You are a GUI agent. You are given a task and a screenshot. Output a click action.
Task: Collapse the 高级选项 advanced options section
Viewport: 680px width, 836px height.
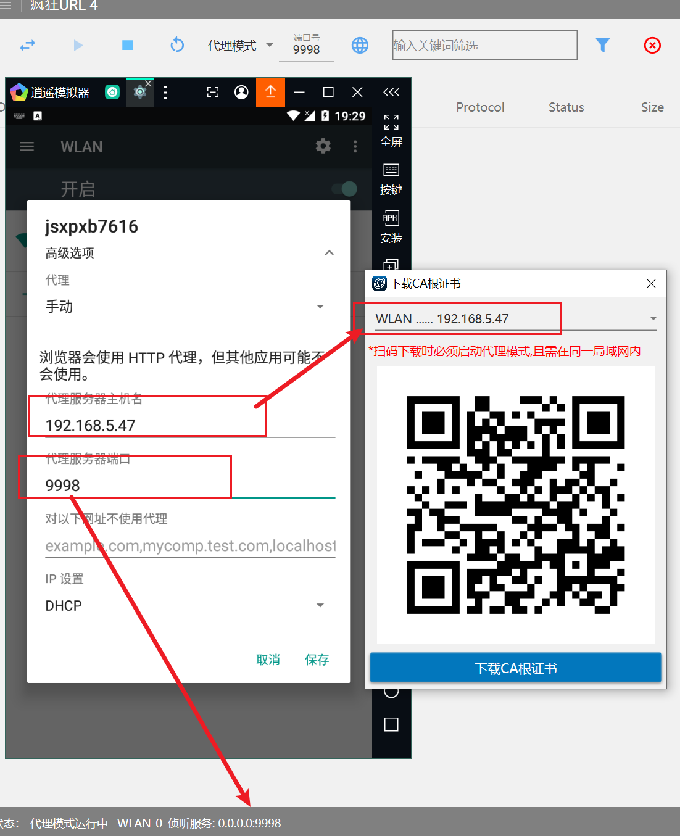point(329,253)
